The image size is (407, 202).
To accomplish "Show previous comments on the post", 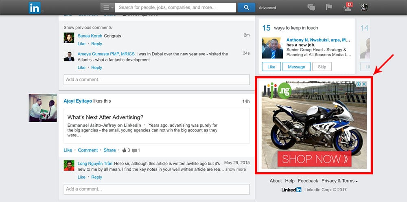I will (88, 28).
